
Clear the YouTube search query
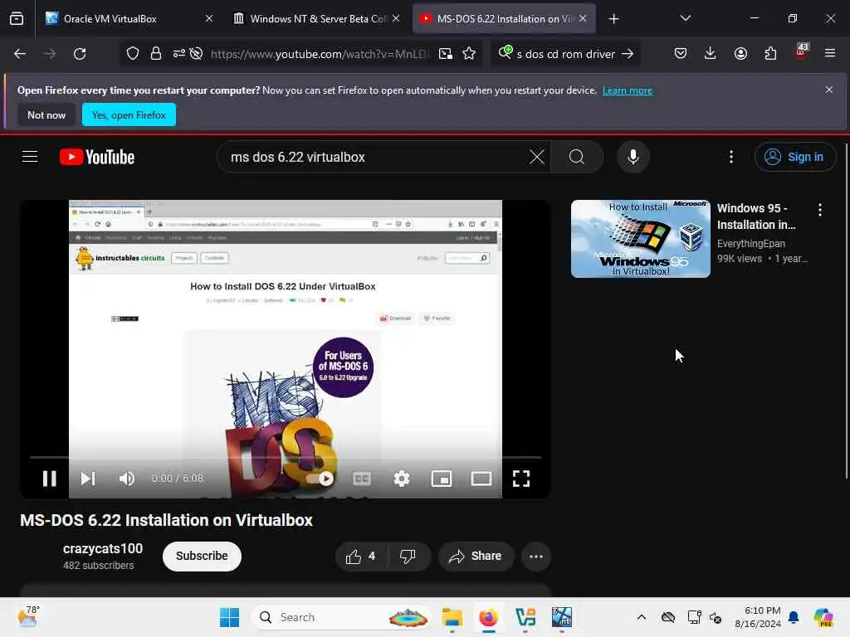click(x=537, y=157)
